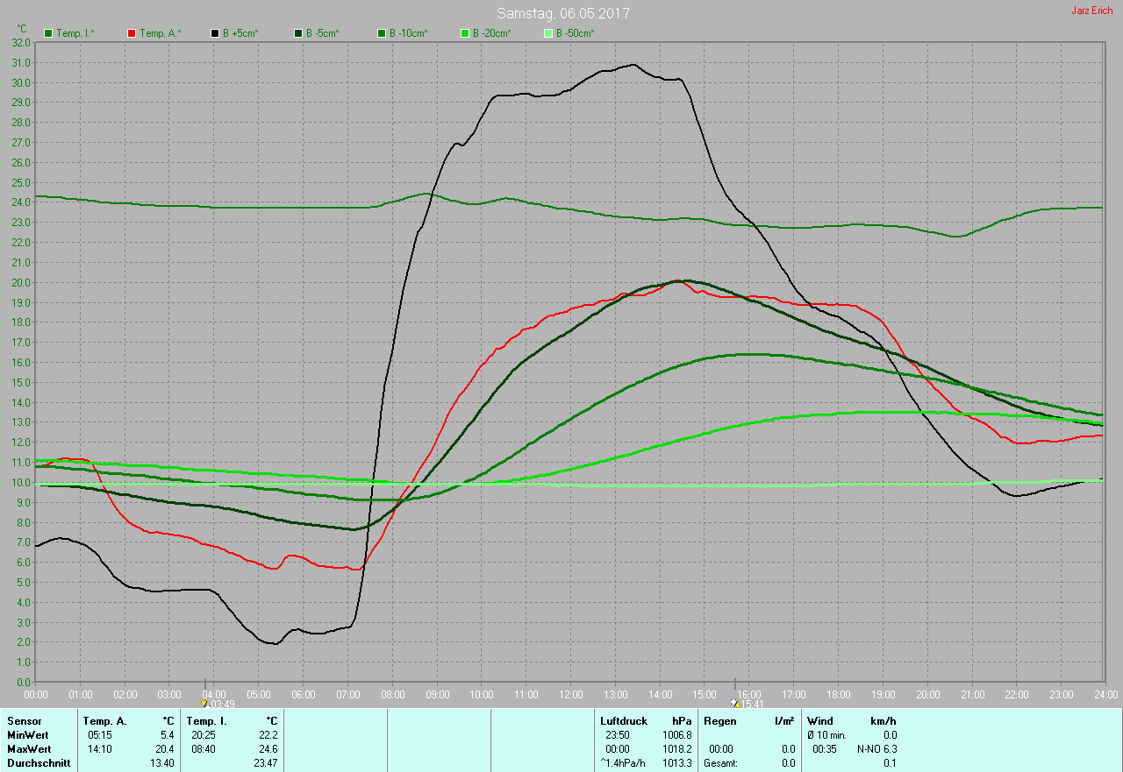Screen dimensions: 1123x772
Task: Select the Durchschnitt row label
Action: coord(39,762)
